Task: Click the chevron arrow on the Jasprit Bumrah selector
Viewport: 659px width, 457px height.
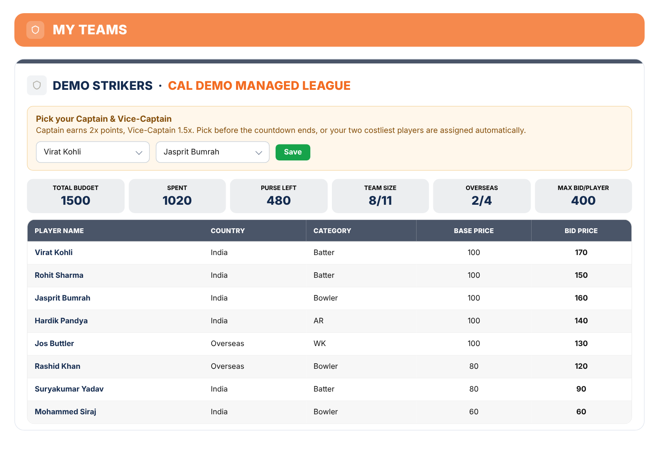Action: pos(259,152)
